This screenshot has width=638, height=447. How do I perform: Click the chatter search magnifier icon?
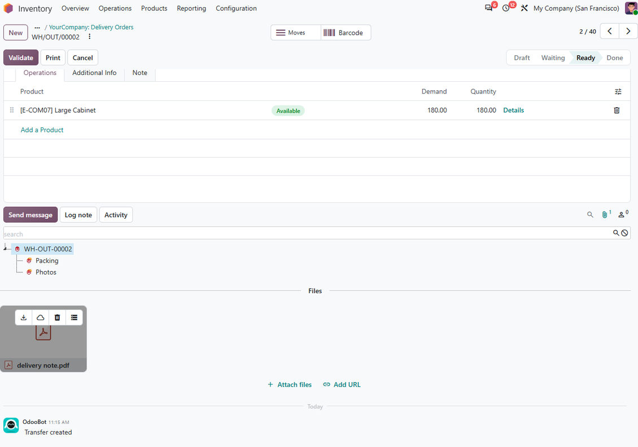(x=590, y=215)
